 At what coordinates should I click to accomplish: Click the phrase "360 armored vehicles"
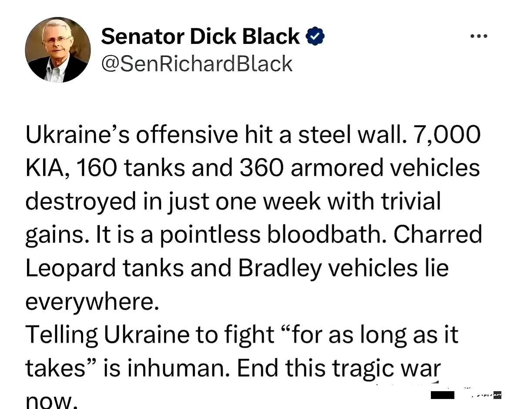[x=359, y=168]
